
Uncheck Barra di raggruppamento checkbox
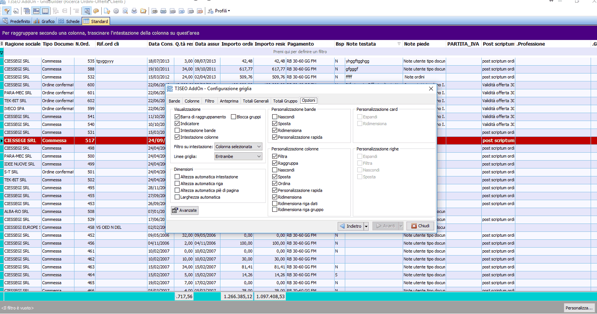tap(177, 117)
